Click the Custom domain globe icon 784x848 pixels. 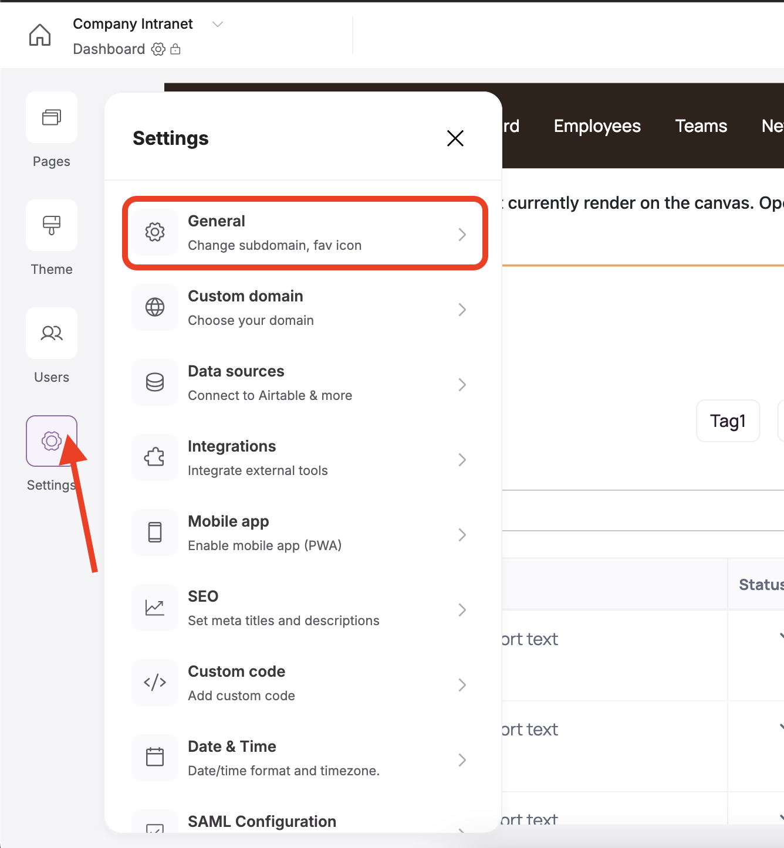click(155, 307)
